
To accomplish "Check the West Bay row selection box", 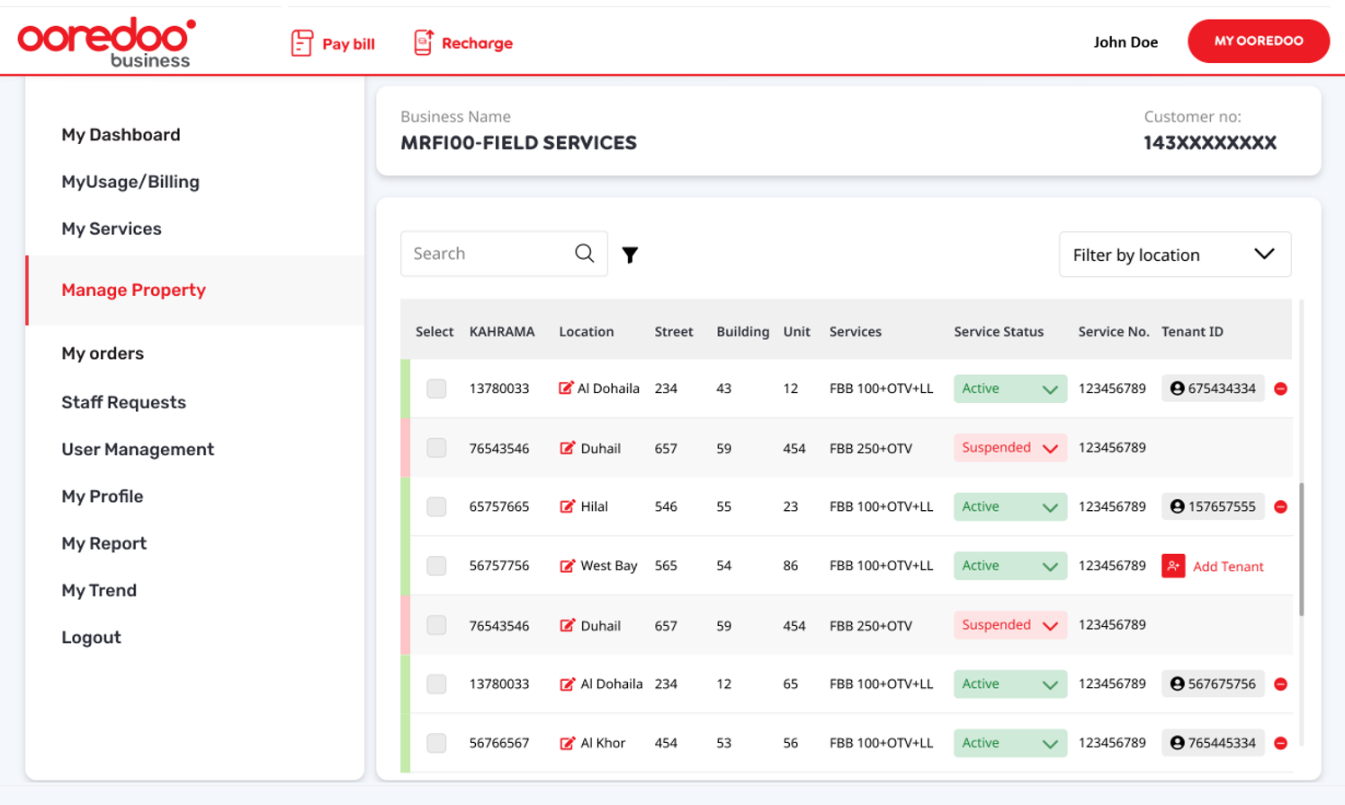I will pyautogui.click(x=435, y=566).
